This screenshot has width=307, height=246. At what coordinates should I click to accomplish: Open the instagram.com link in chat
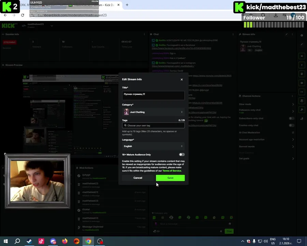173,66
